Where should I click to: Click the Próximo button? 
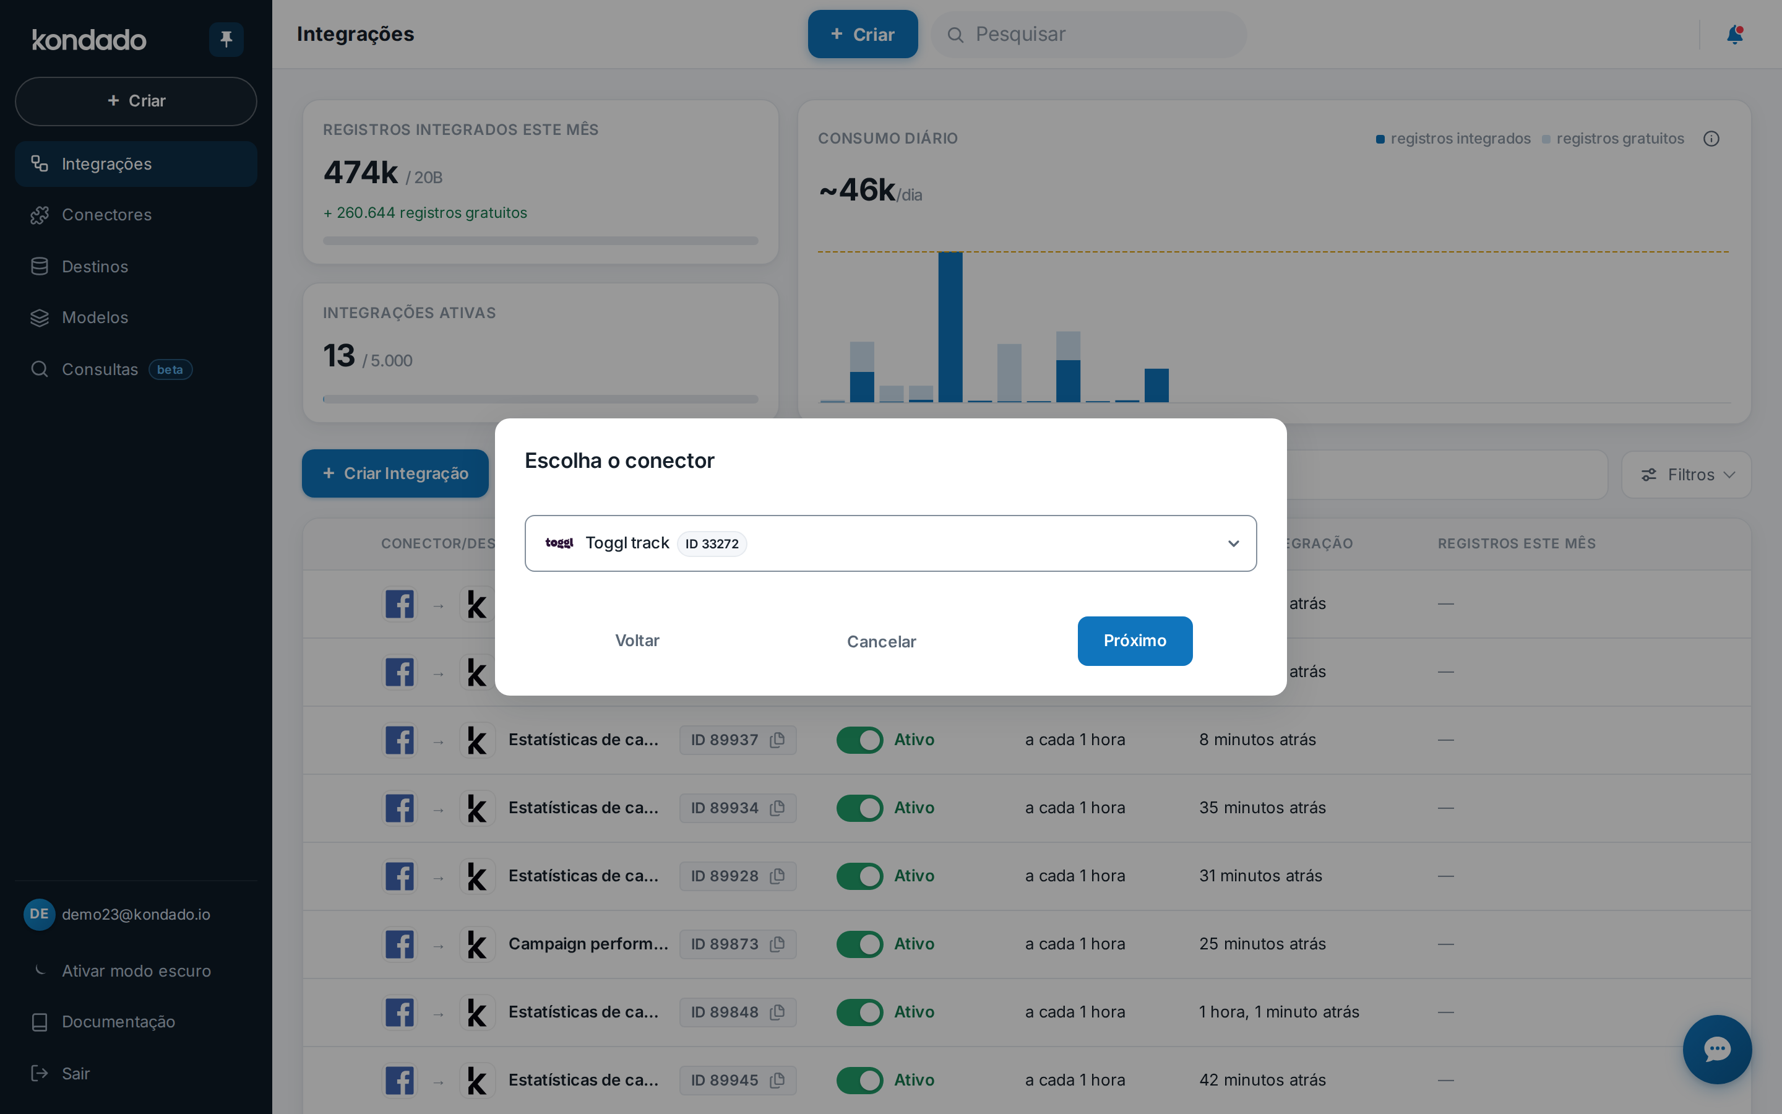1135,641
